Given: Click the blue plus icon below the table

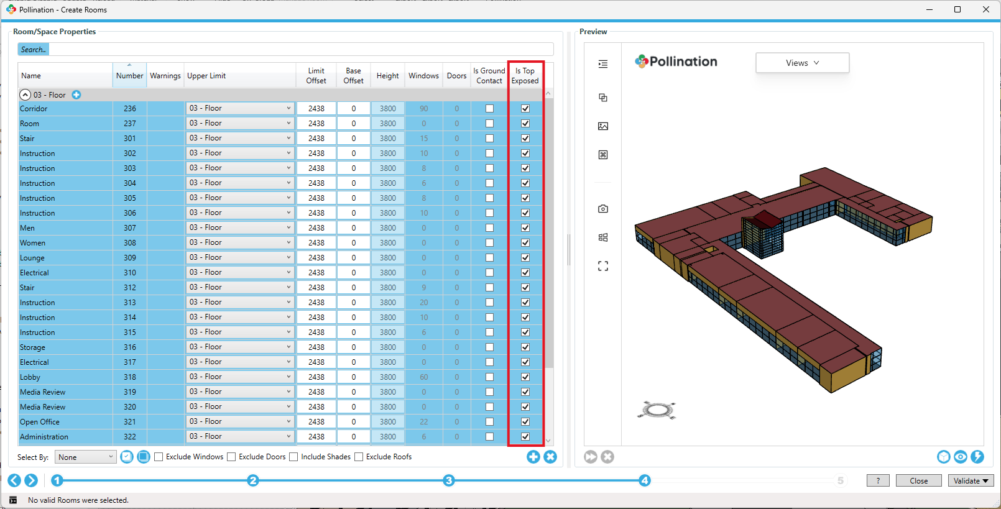Looking at the screenshot, I should pos(533,457).
